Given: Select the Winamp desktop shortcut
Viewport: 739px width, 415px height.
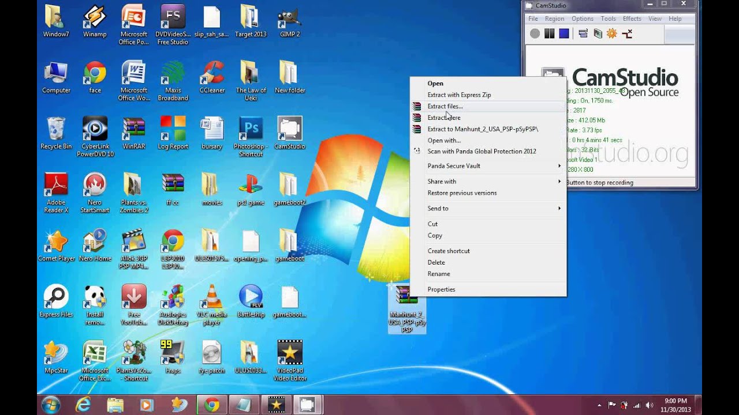Looking at the screenshot, I should pos(95,21).
